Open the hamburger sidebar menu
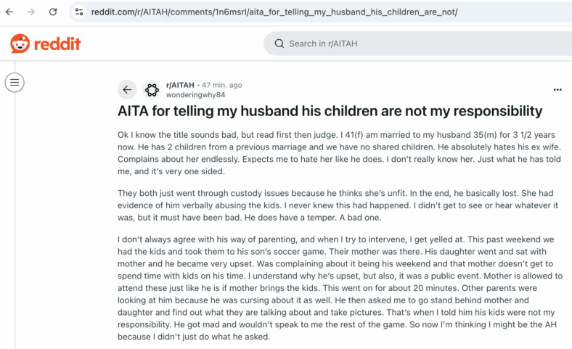 click(15, 83)
